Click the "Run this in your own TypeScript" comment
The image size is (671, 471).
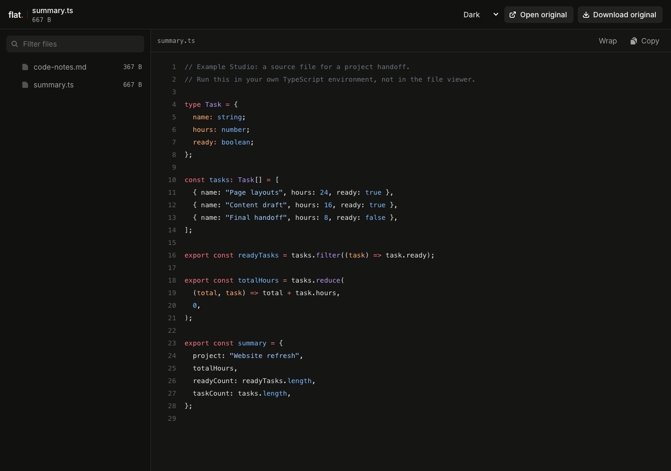click(x=330, y=80)
